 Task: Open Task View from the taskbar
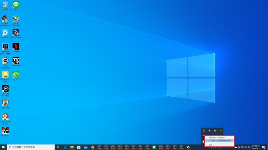[x=58, y=147]
